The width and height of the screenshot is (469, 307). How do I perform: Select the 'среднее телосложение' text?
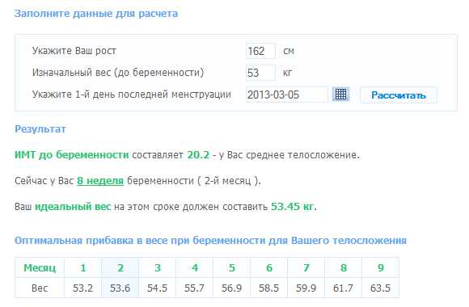click(302, 155)
